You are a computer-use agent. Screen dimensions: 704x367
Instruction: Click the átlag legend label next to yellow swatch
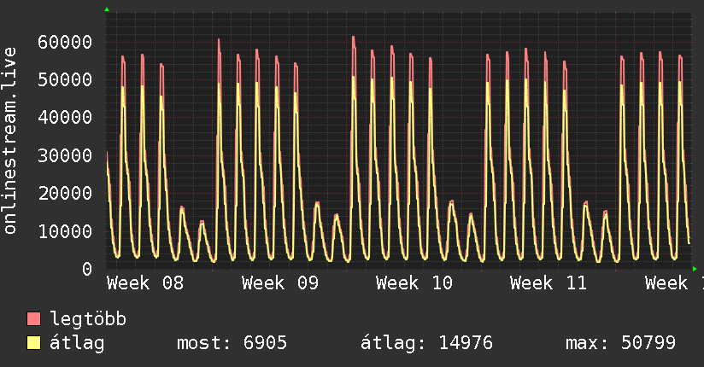click(77, 343)
